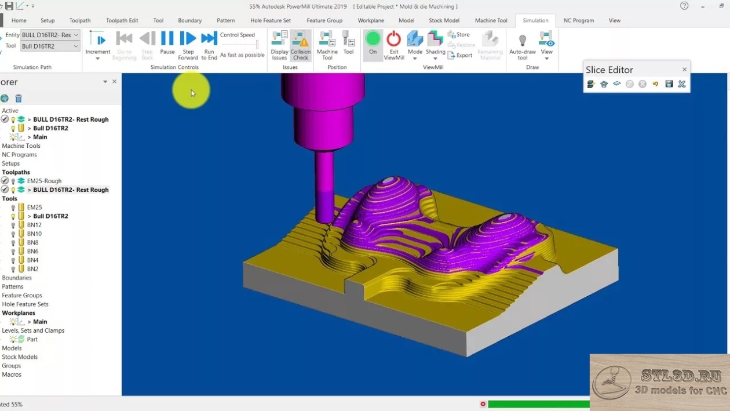
Task: Adjust the Control Speed slider
Action: (x=257, y=45)
